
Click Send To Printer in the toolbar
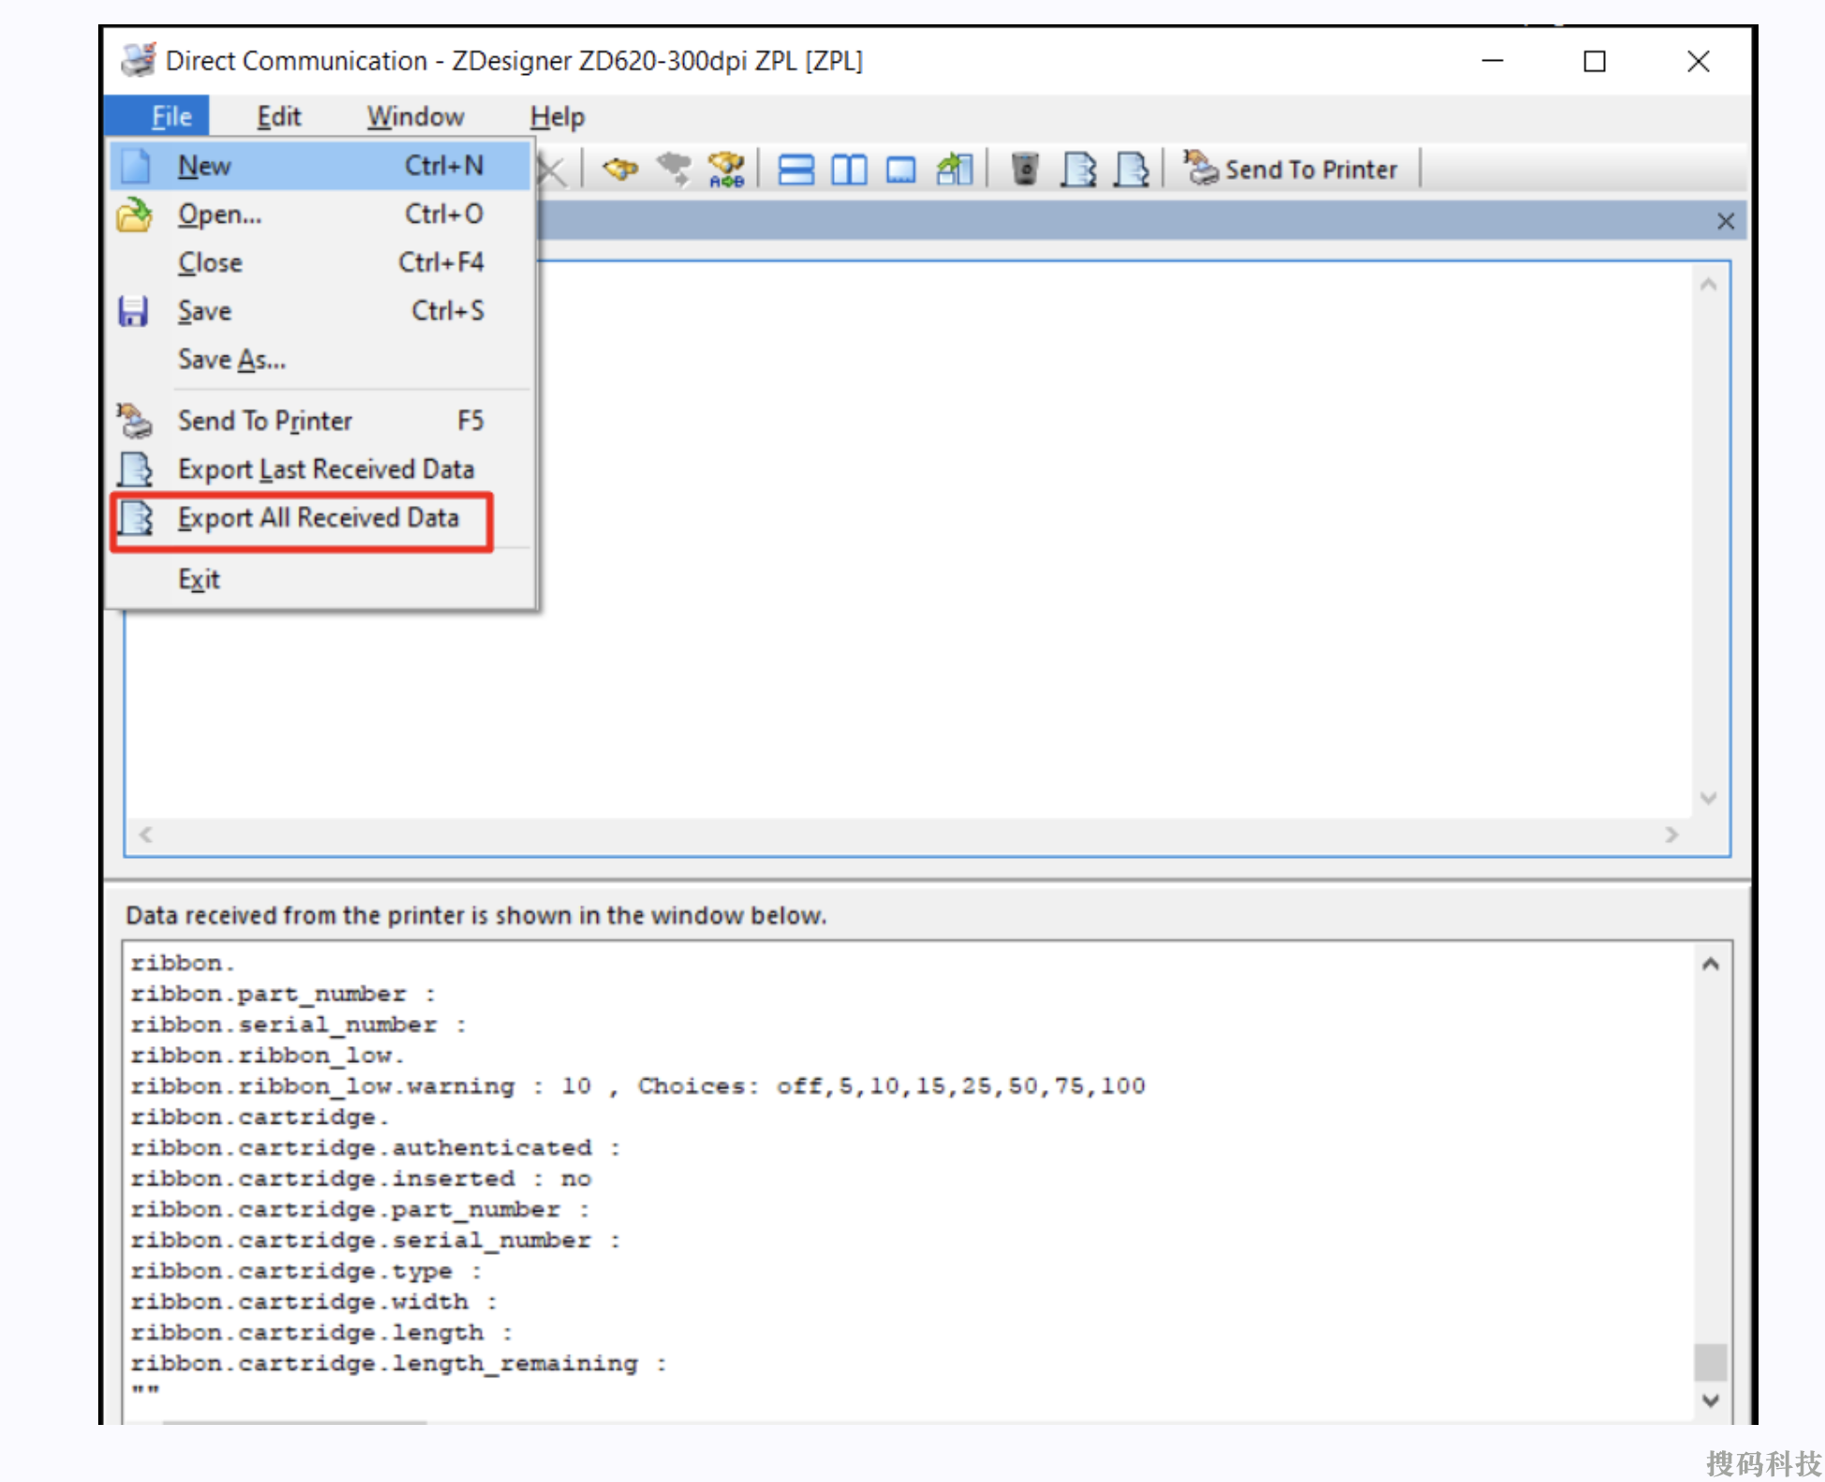click(1290, 169)
